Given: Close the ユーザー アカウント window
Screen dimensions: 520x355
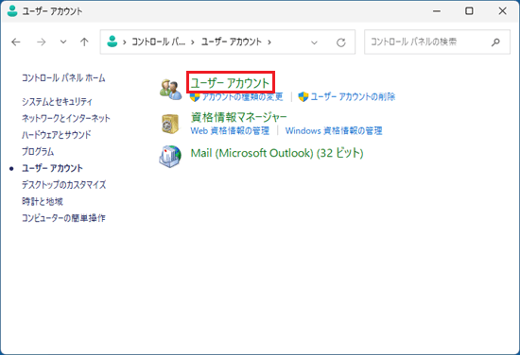Looking at the screenshot, I should point(502,11).
